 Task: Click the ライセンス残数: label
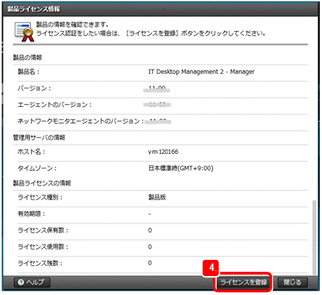pos(40,263)
